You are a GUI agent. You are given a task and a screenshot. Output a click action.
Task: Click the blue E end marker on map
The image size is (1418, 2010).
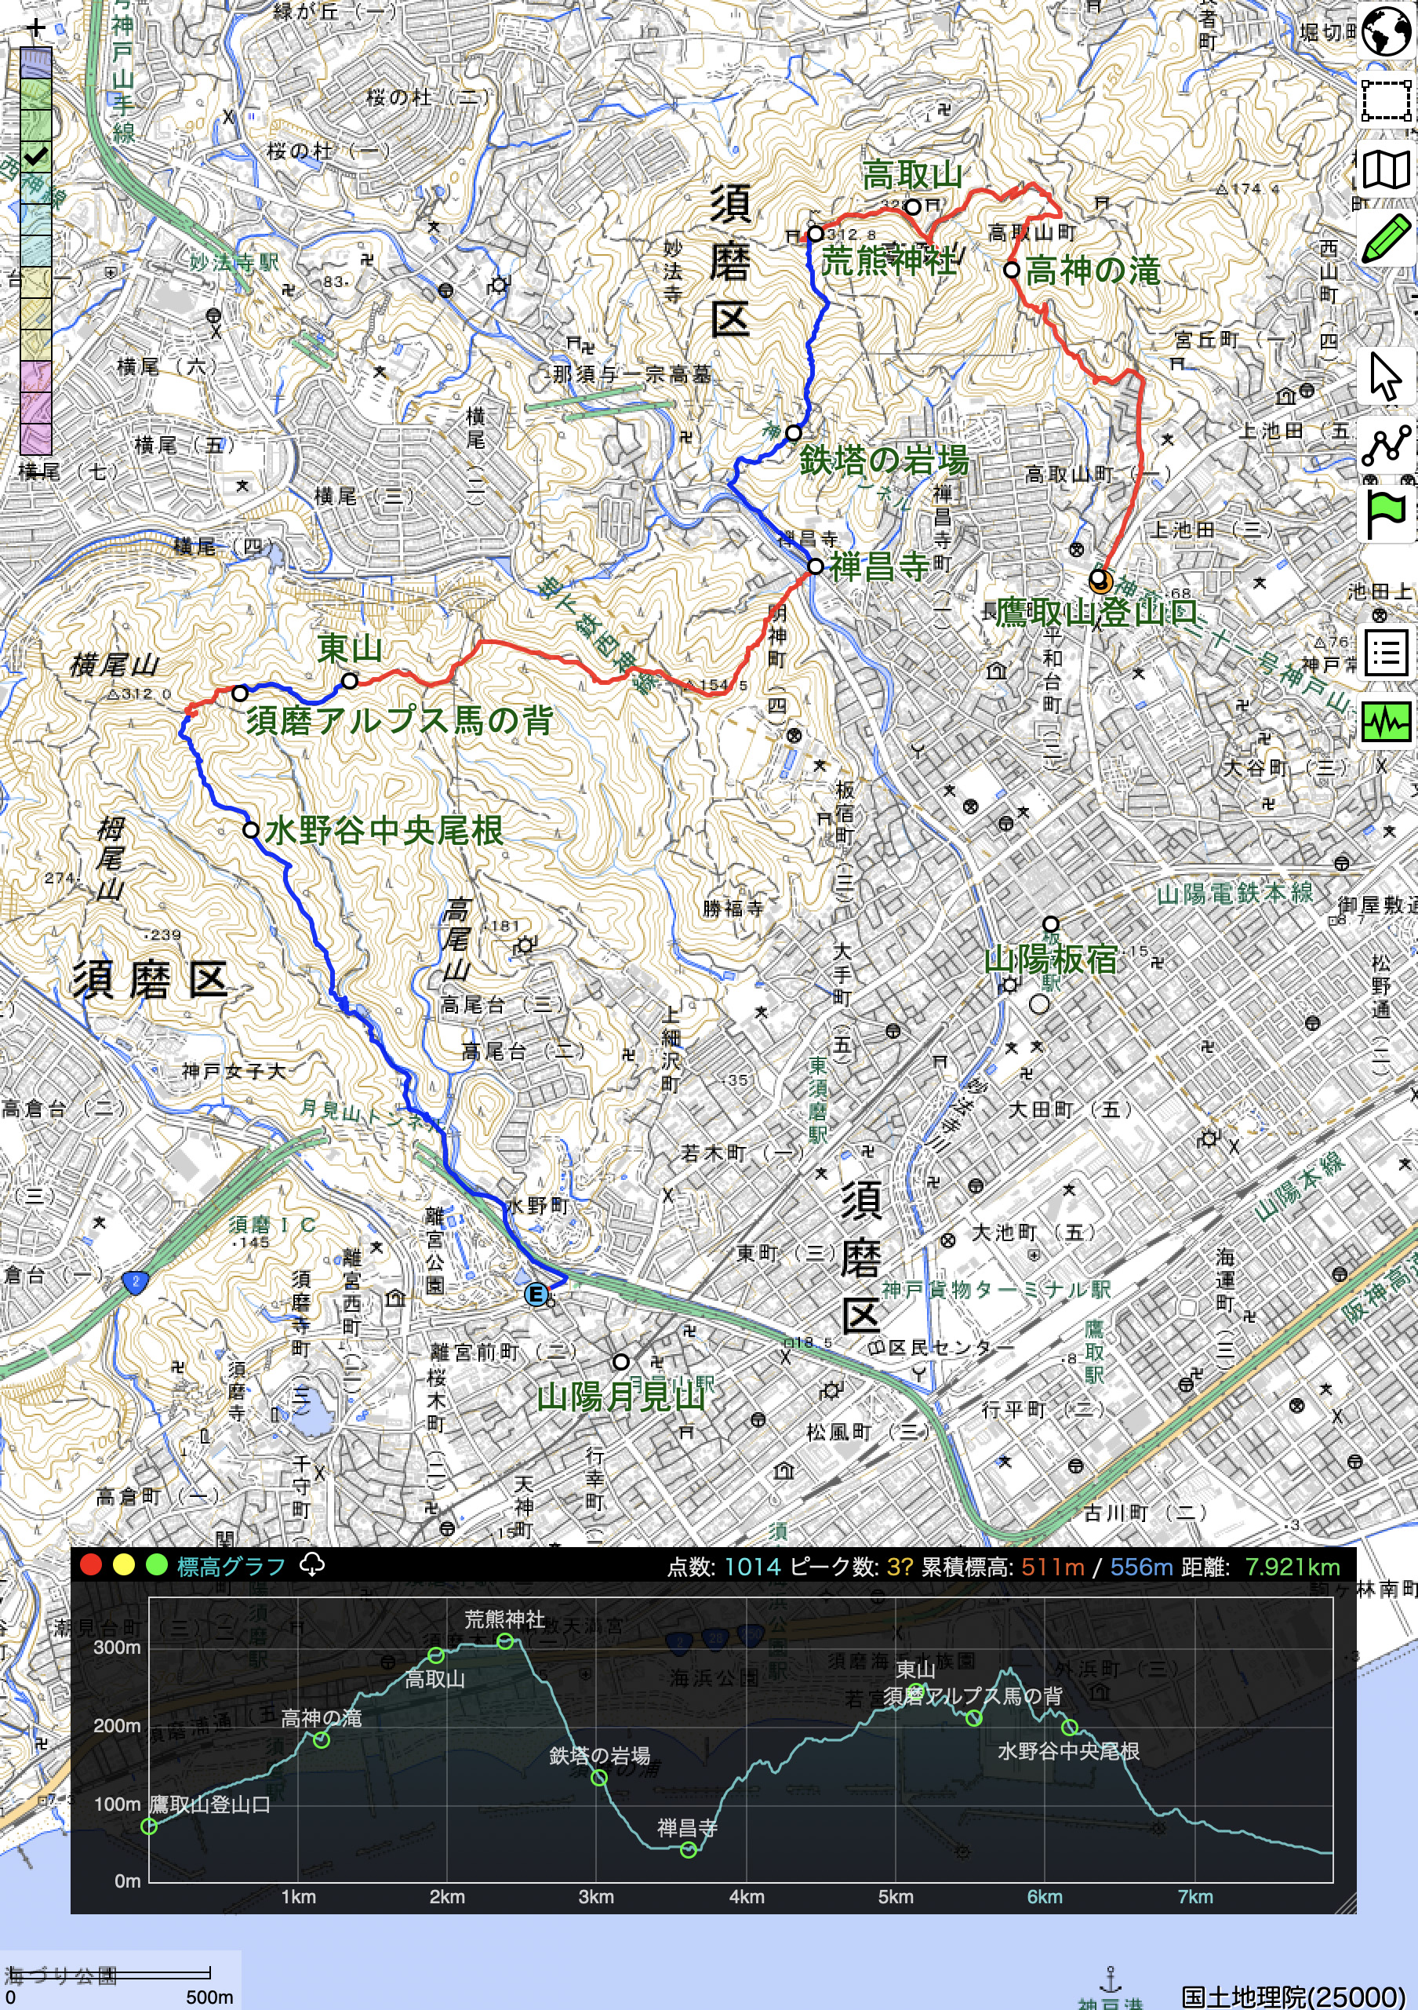(x=536, y=1294)
